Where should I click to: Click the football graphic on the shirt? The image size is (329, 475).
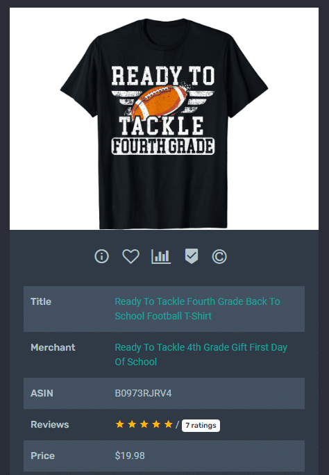pyautogui.click(x=160, y=101)
